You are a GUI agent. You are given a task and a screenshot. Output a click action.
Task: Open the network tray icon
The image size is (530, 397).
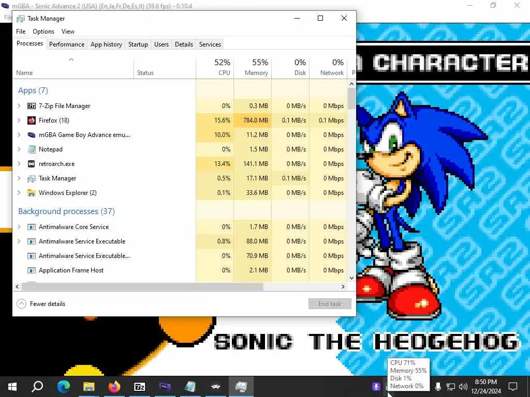pyautogui.click(x=451, y=387)
